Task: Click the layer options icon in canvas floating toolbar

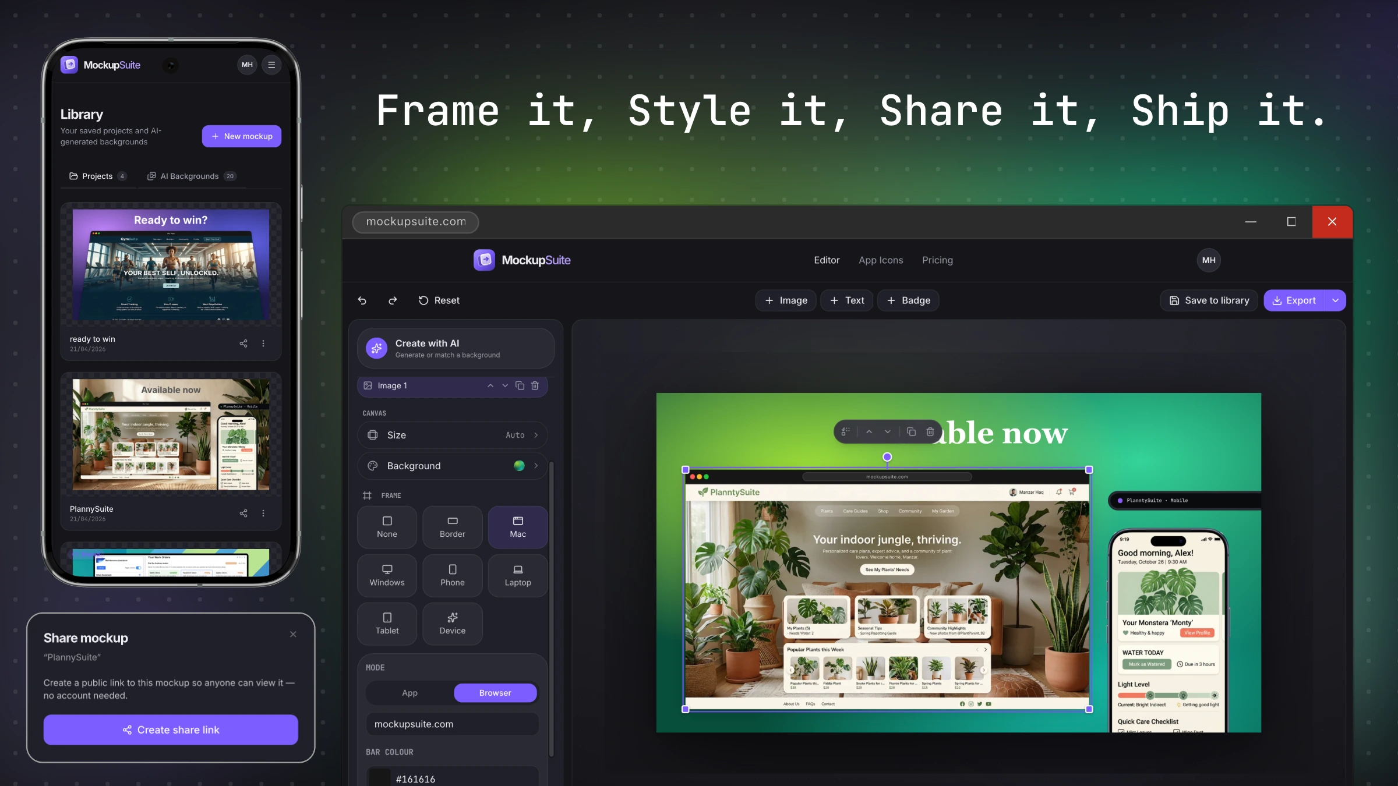Action: click(x=846, y=431)
